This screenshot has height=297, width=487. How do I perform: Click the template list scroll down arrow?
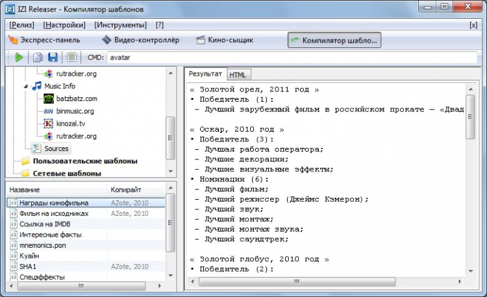(x=171, y=276)
